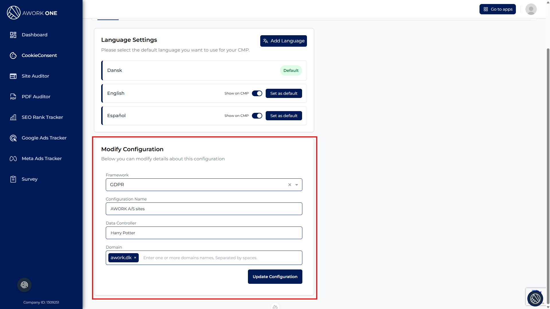Set English as the default language
The image size is (550, 309).
tap(283, 94)
